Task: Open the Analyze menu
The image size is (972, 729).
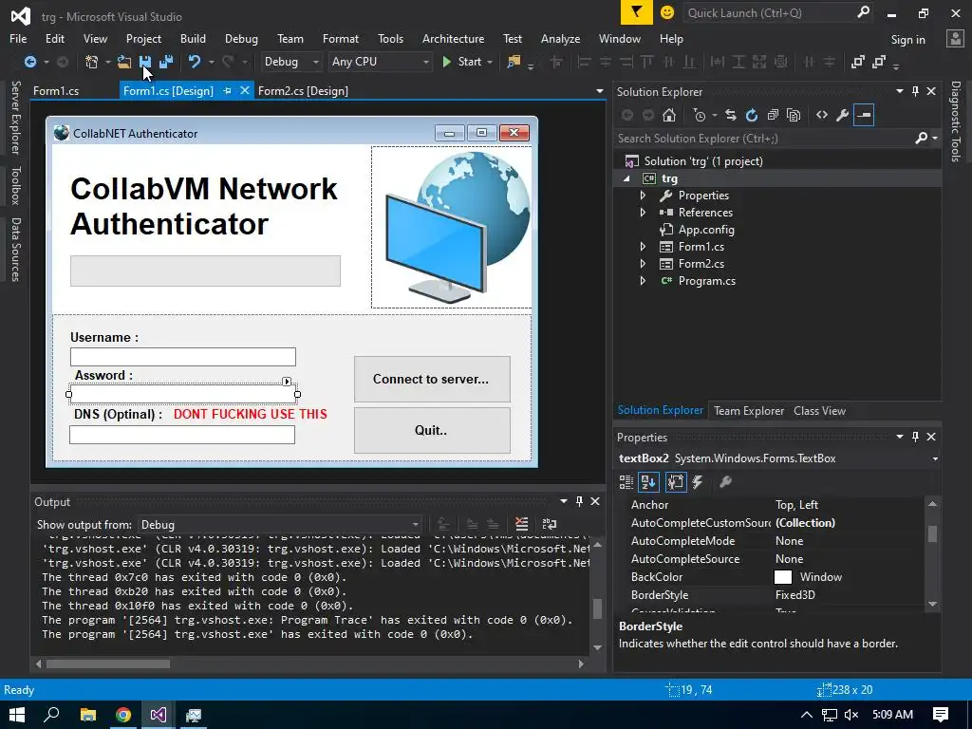Action: tap(560, 38)
